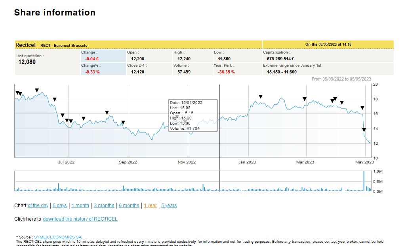
Task: Click the tallest volume bar in May 2023
Action: 364,181
